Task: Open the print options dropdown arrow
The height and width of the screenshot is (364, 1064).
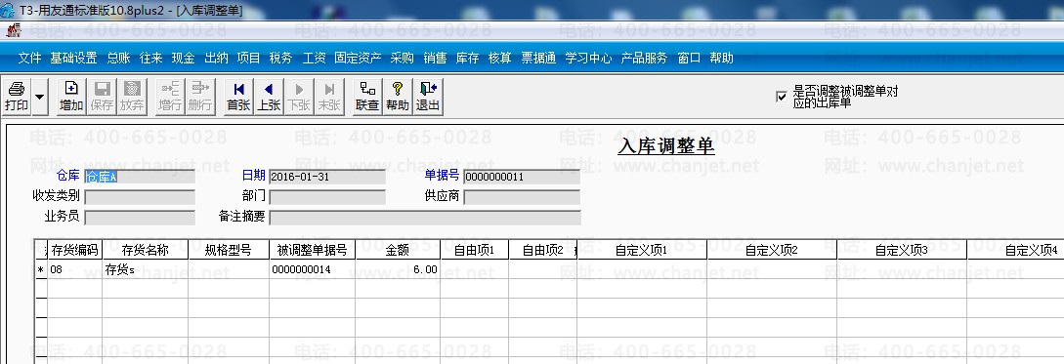Action: pos(39,97)
